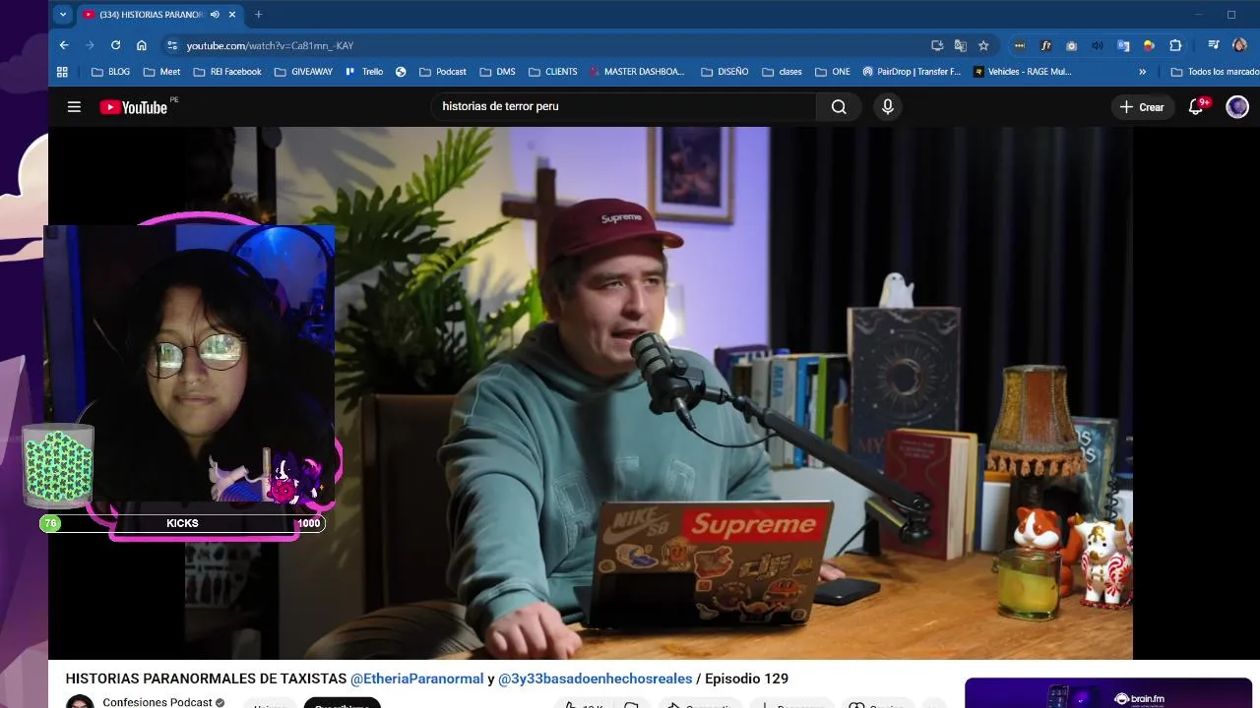Open the globe bookmark after Trello

click(401, 72)
